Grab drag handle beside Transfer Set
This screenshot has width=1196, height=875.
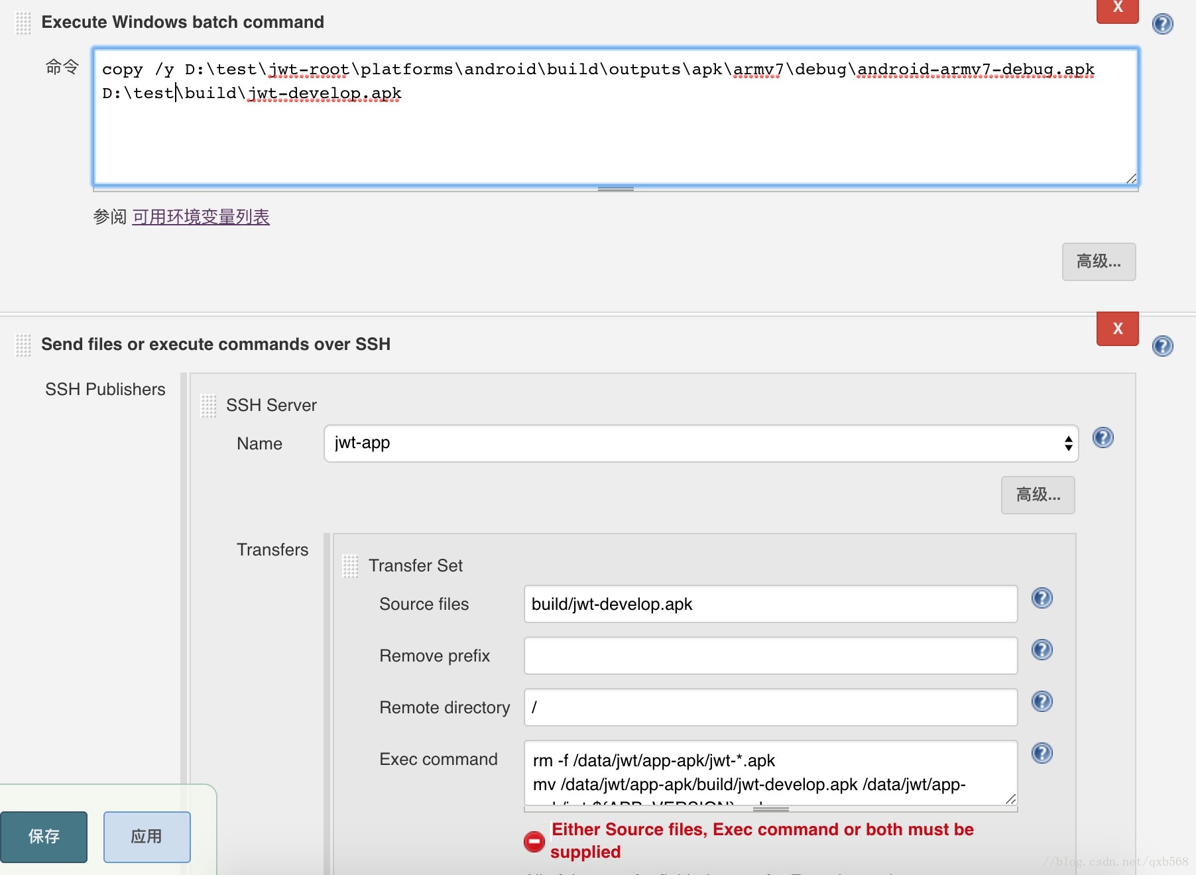point(351,566)
